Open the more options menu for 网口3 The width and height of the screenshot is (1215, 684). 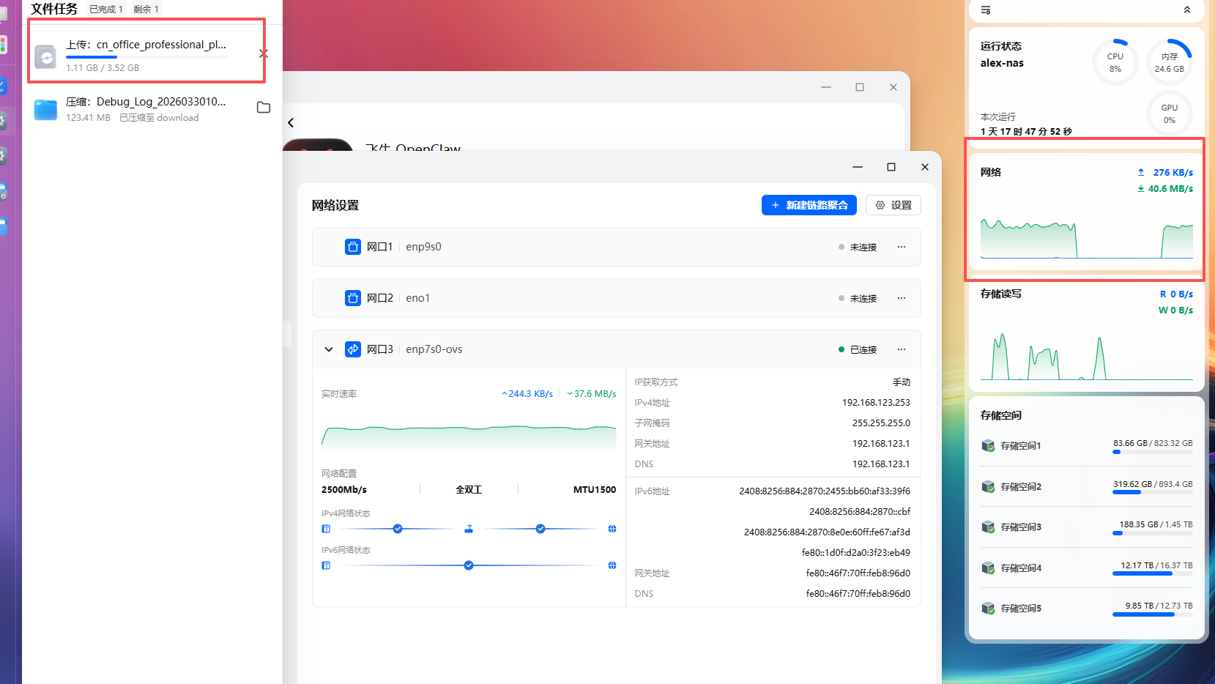pyautogui.click(x=902, y=349)
